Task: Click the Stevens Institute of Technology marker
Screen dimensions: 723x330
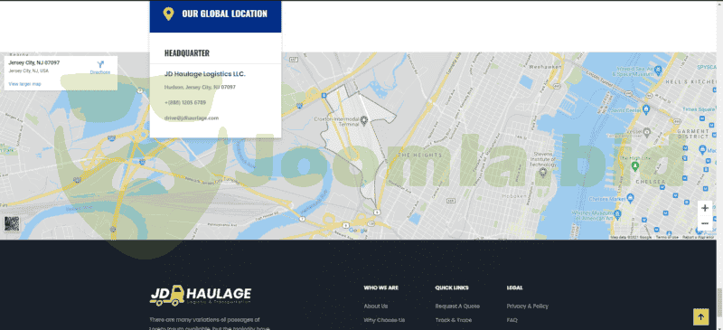Action: click(542, 173)
